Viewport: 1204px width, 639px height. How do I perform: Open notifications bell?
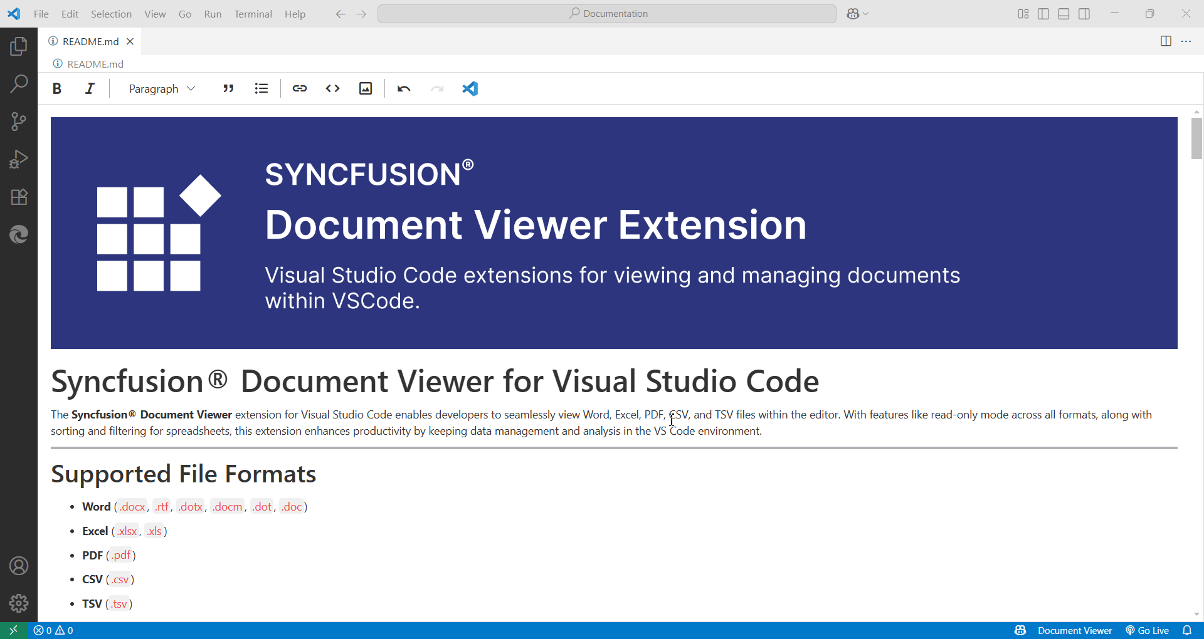tap(1187, 630)
